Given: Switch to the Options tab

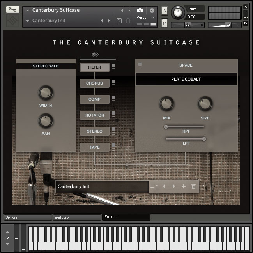Looking at the screenshot, I should tap(27, 218).
